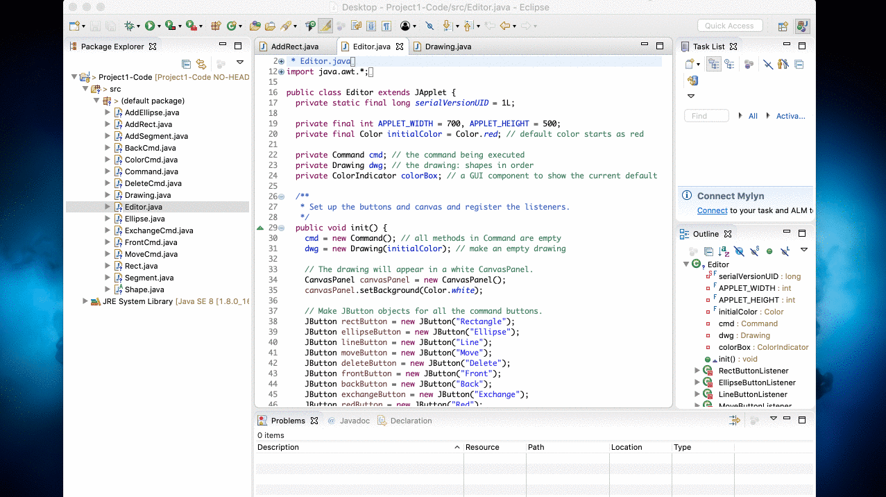
Task: Switch to the Drawing.java editor tab
Action: (x=448, y=47)
